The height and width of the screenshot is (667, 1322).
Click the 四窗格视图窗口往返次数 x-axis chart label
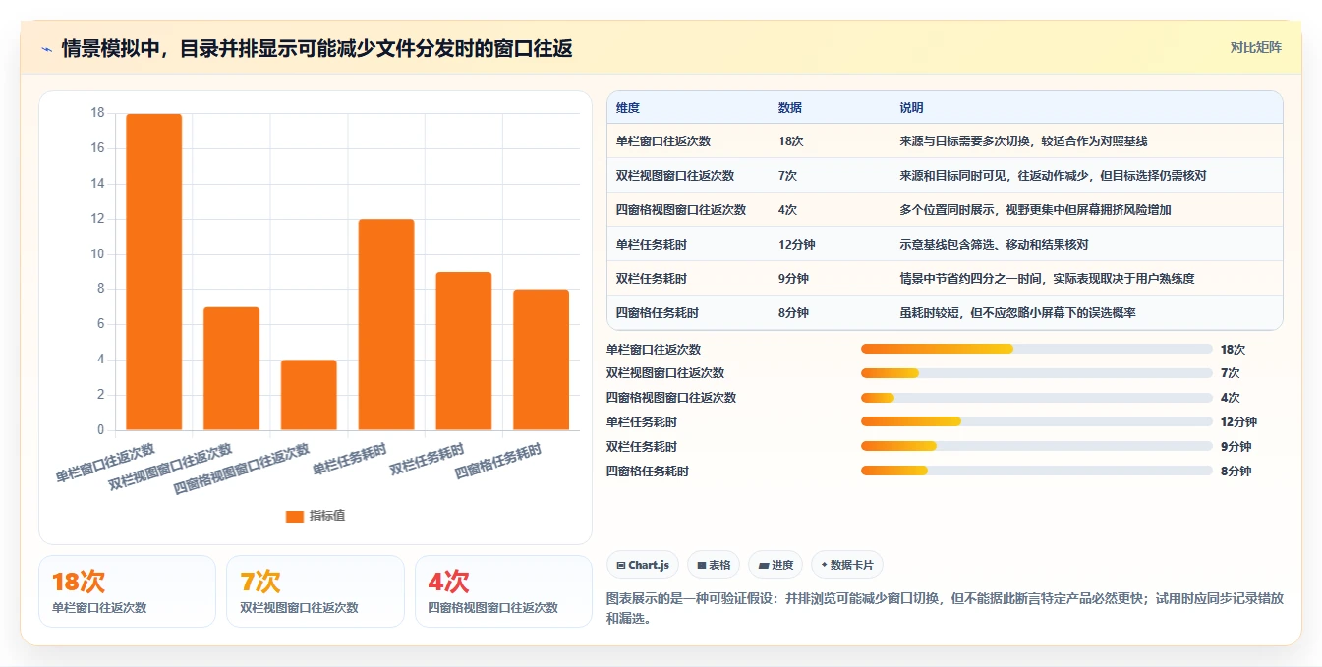coord(242,469)
